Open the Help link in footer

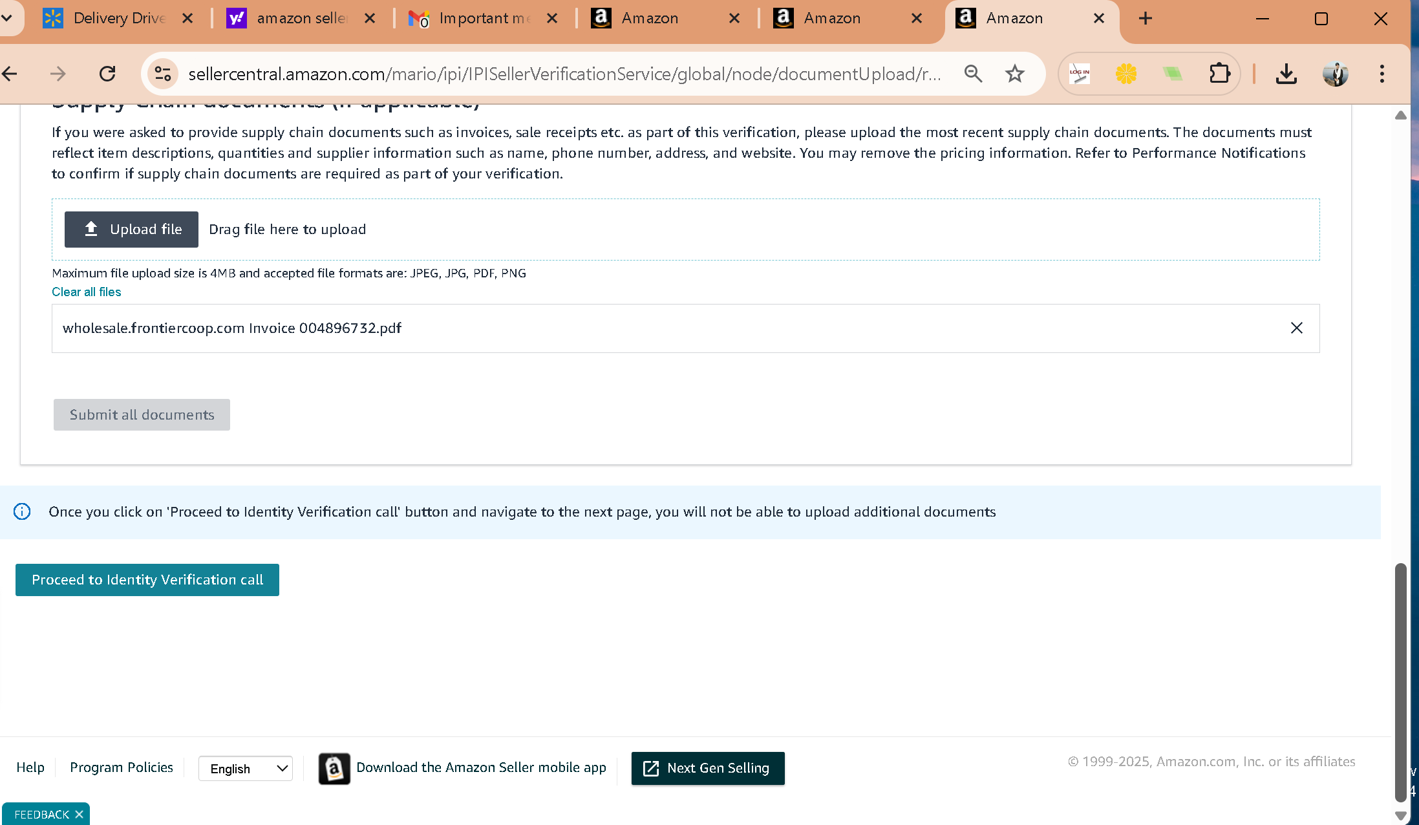[30, 767]
